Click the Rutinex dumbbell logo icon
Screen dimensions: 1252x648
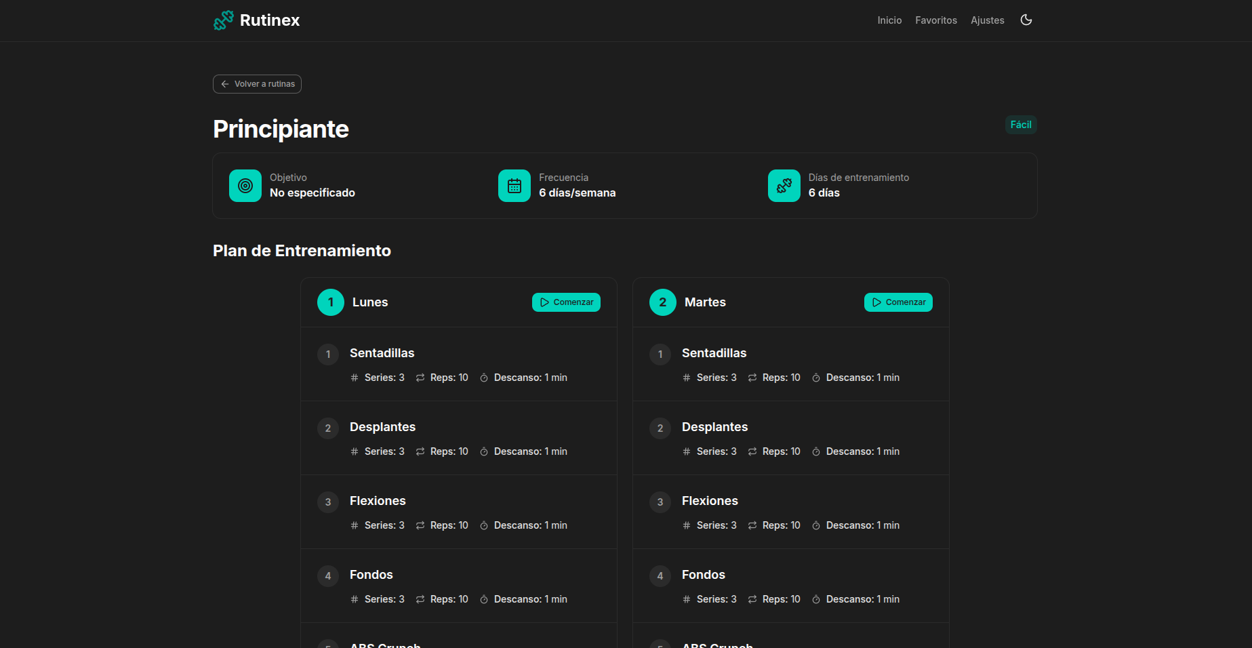(223, 20)
